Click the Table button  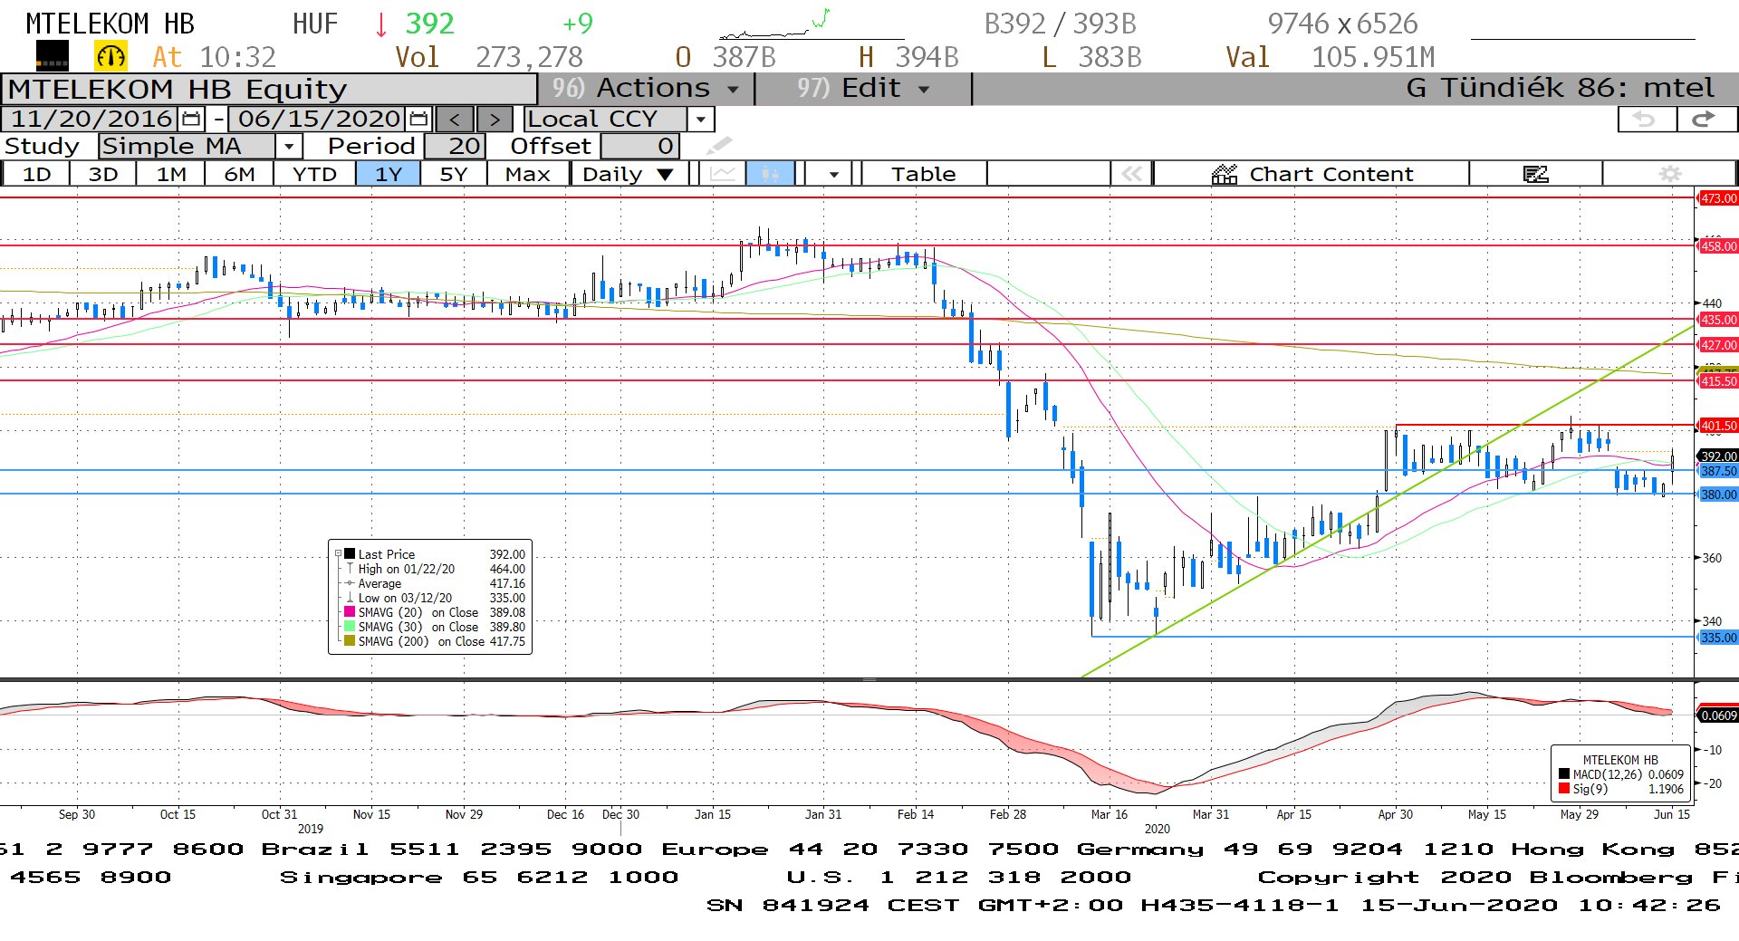click(x=923, y=173)
